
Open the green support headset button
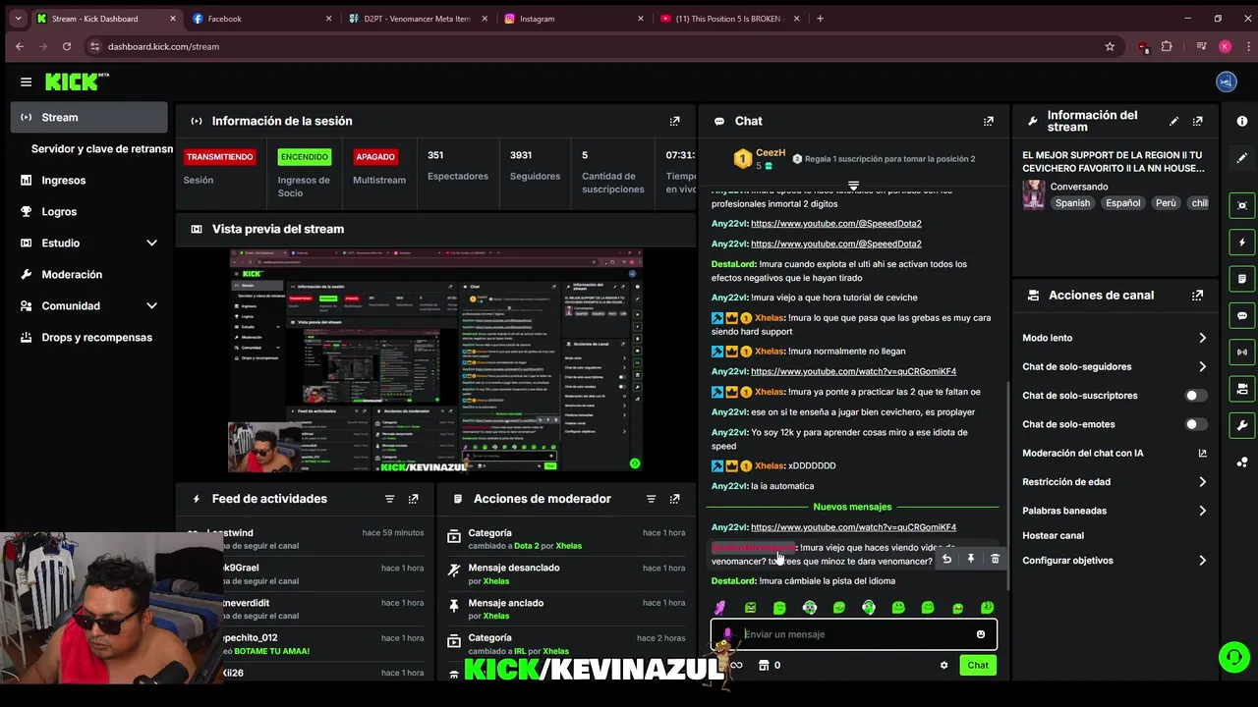[x=1233, y=657]
